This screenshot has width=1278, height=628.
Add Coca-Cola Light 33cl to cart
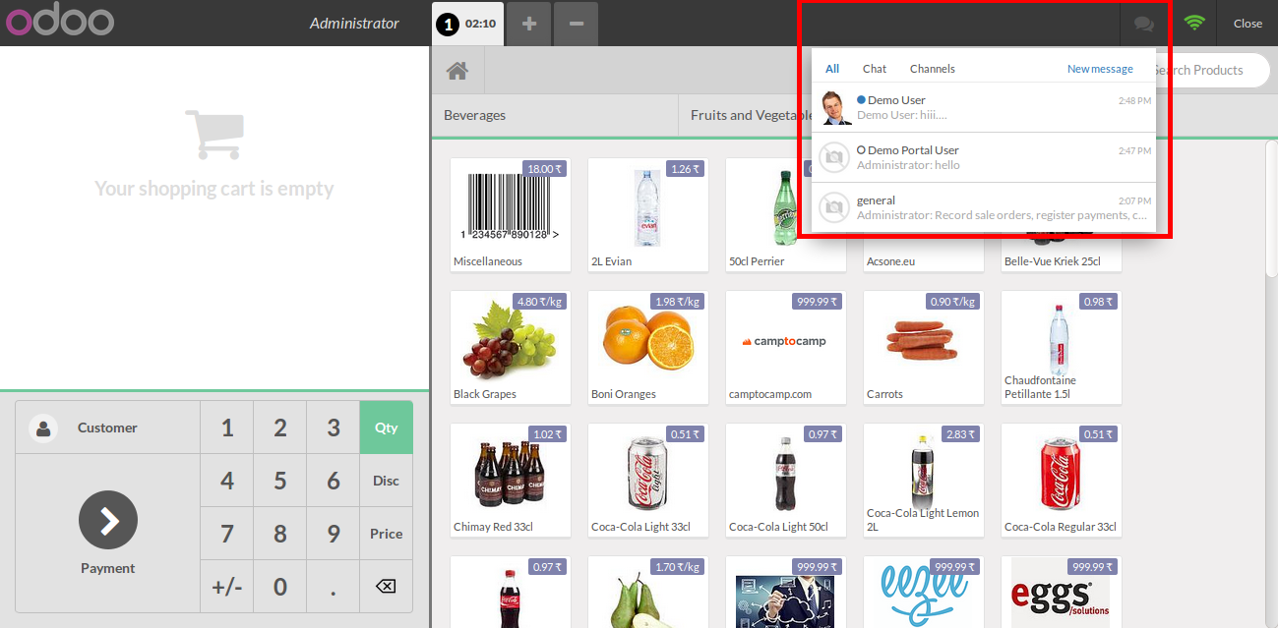[647, 480]
